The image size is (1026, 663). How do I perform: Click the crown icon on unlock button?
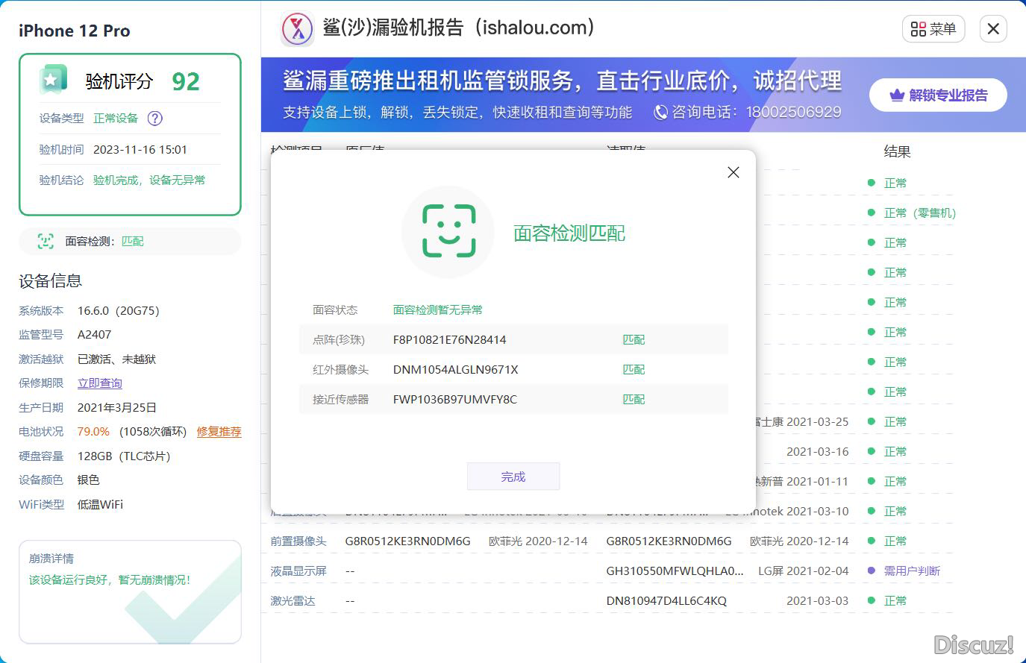[x=897, y=95]
